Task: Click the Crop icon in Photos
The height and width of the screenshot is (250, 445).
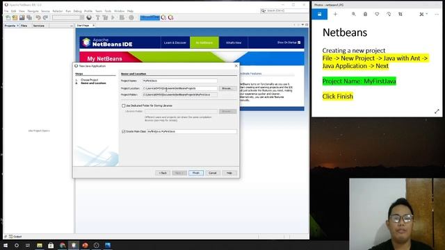Action: 400,14
